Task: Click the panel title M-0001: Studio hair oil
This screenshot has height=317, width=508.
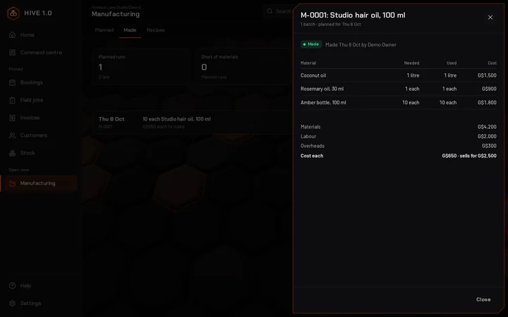Action: click(x=353, y=15)
